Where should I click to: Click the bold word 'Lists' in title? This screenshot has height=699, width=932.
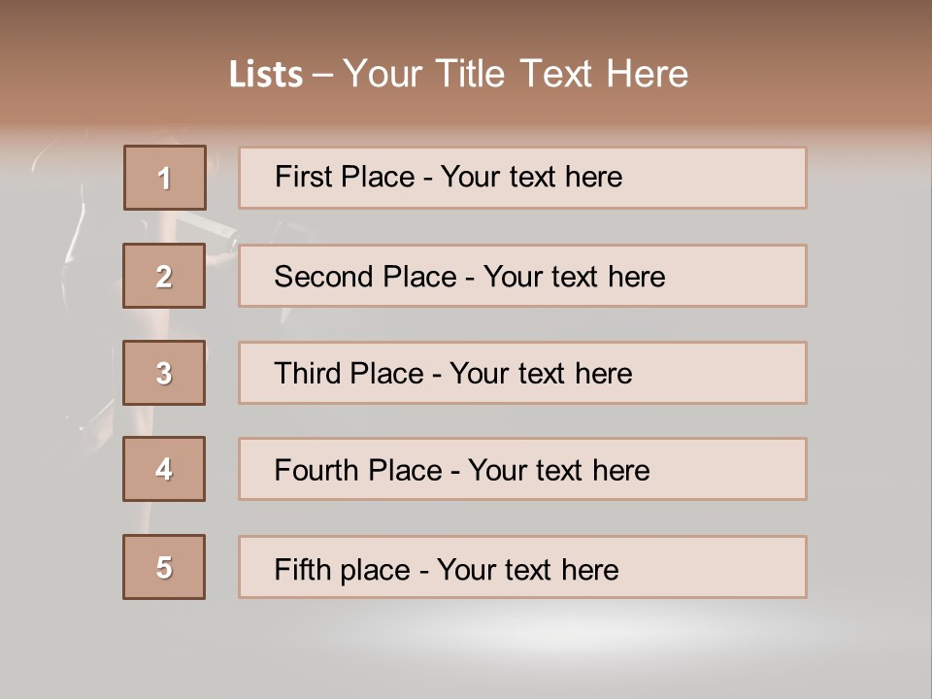(x=265, y=75)
